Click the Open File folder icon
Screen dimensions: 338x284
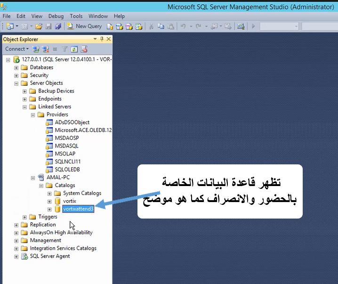pyautogui.click(x=39, y=26)
